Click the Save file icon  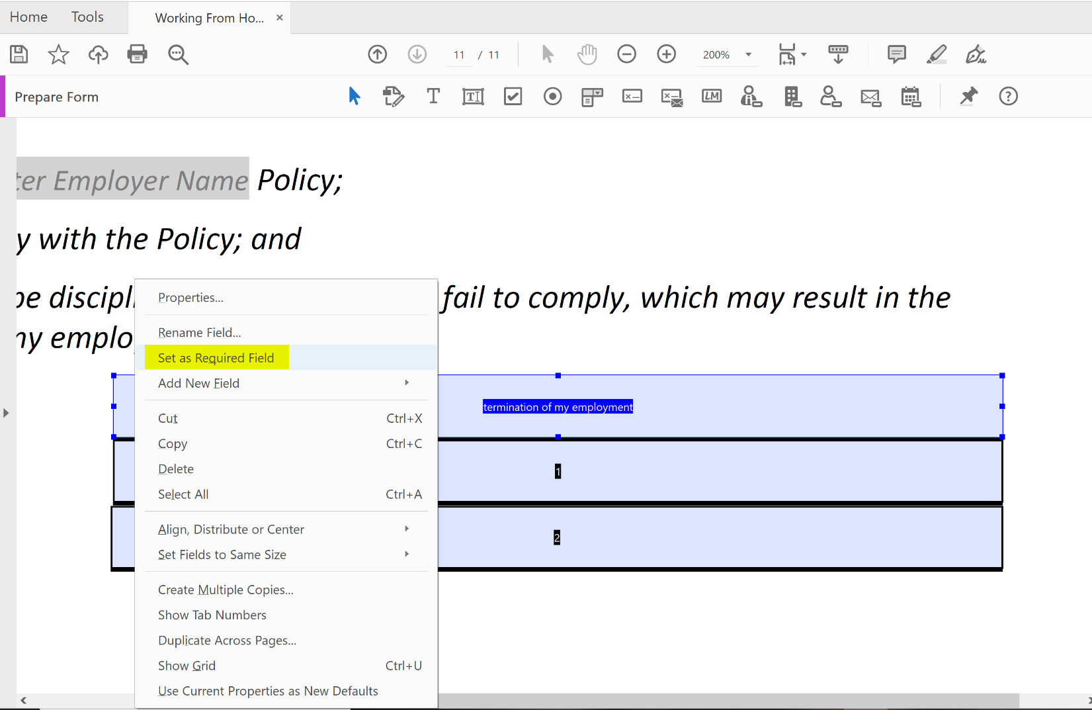[x=19, y=54]
